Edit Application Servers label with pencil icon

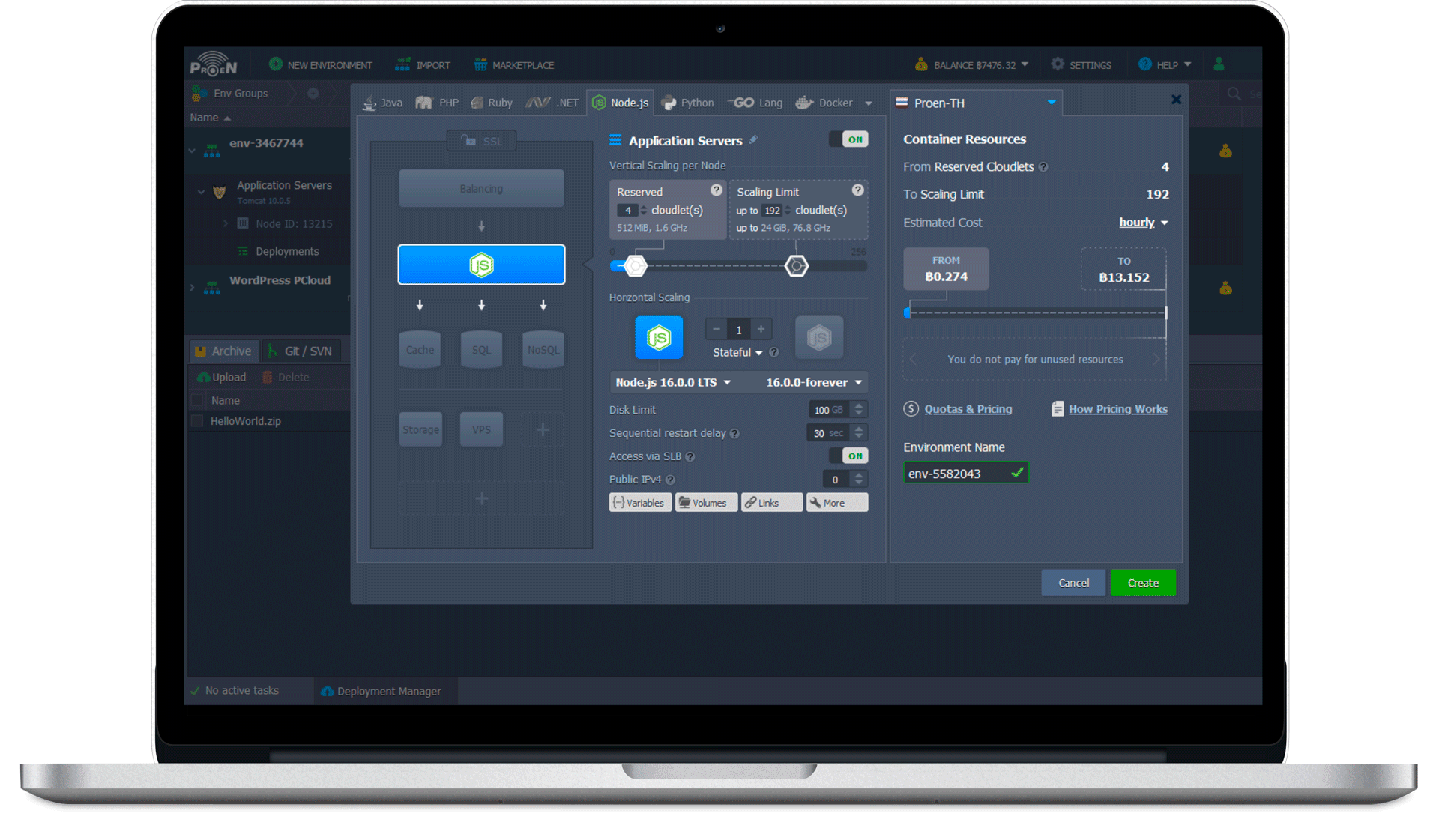click(754, 139)
